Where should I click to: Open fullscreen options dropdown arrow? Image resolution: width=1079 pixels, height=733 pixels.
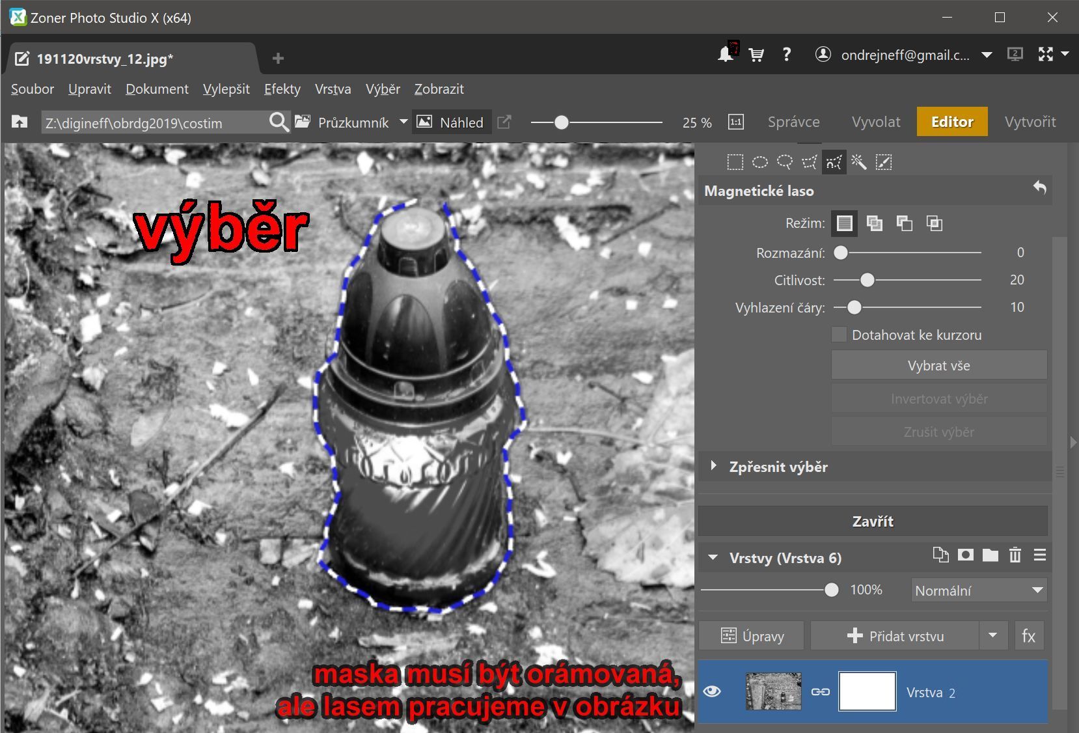point(1065,54)
